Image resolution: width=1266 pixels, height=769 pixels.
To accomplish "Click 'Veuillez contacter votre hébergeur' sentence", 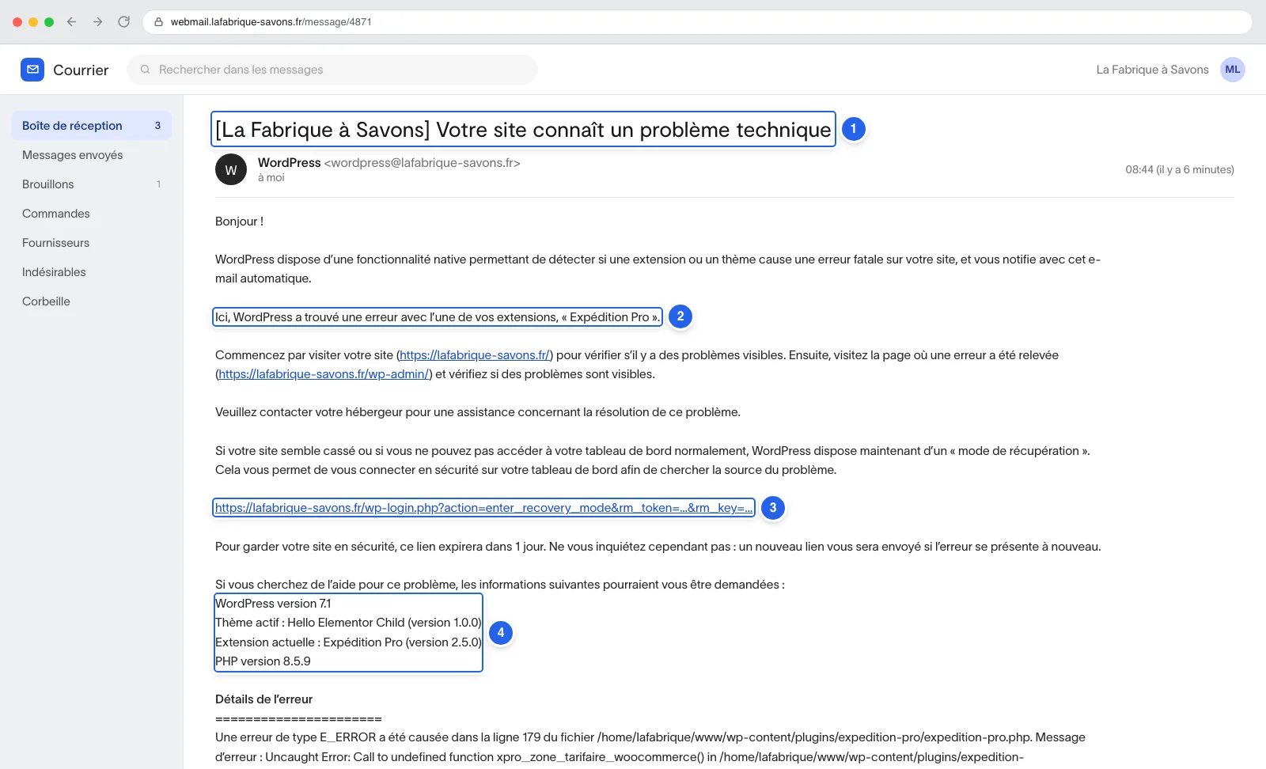I will click(x=478, y=412).
